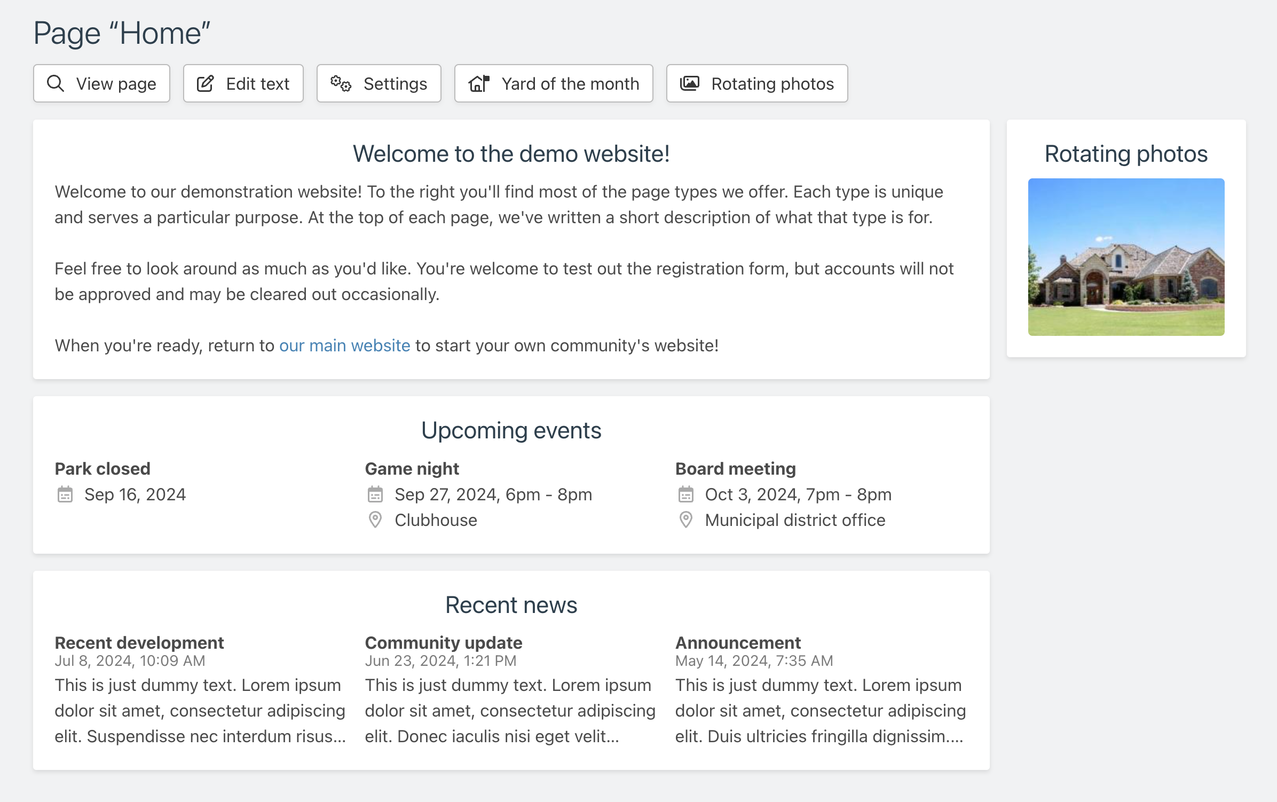Screen dimensions: 1277x802
Task: Click location pin beside Municipal district office
Action: pos(685,520)
